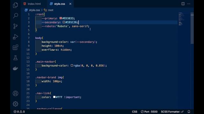Open color picker for rgba swatch
Screen dimensions: 204x114
click(x=72, y=66)
